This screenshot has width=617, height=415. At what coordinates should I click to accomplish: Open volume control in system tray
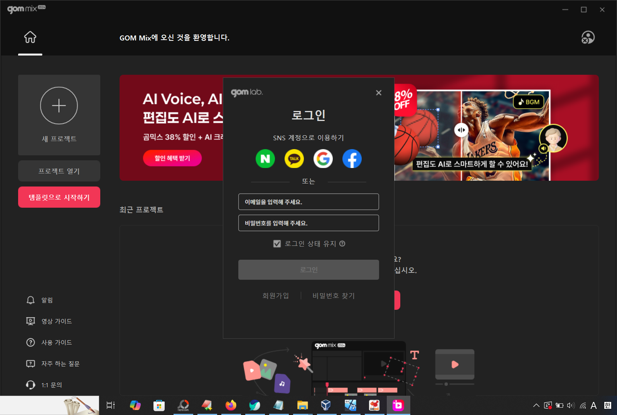pos(571,405)
